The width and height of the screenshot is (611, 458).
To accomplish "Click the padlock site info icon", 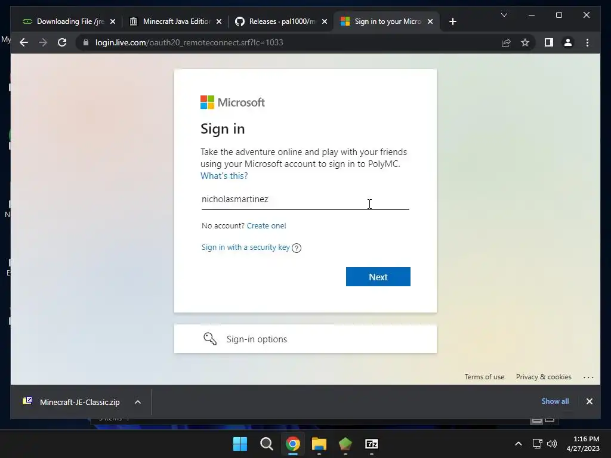I will point(86,42).
